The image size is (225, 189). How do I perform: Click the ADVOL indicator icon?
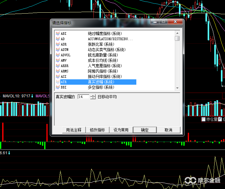pos(58,55)
